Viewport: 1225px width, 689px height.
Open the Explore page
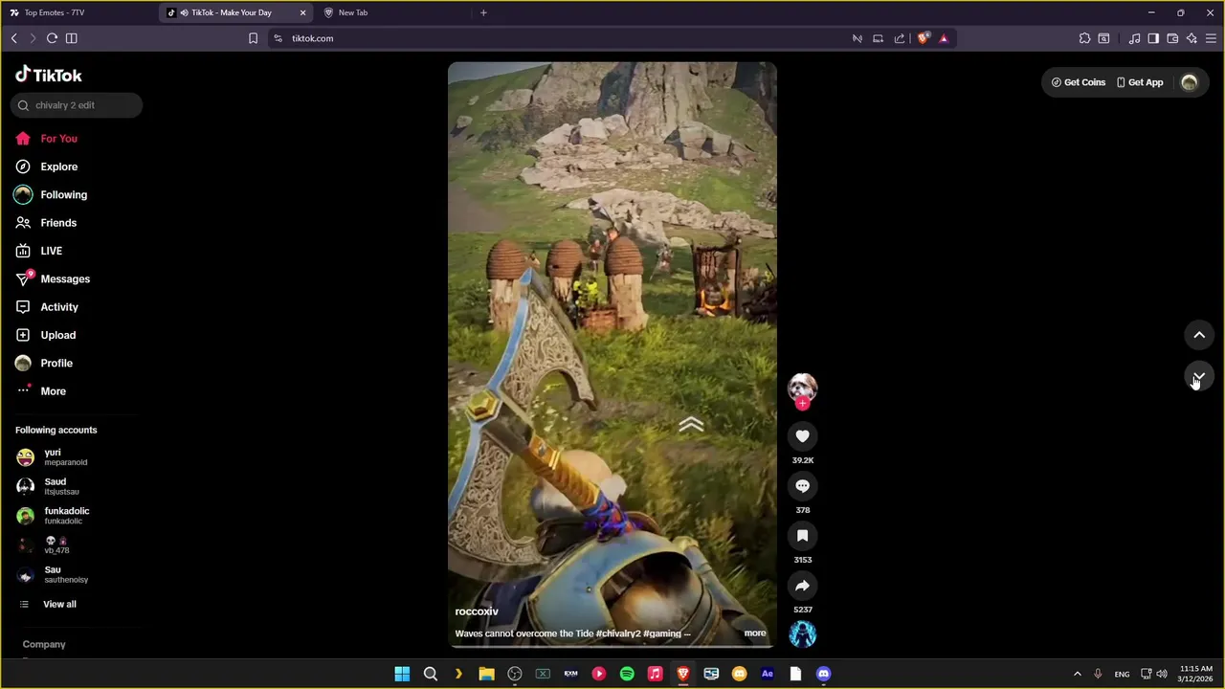47,167
